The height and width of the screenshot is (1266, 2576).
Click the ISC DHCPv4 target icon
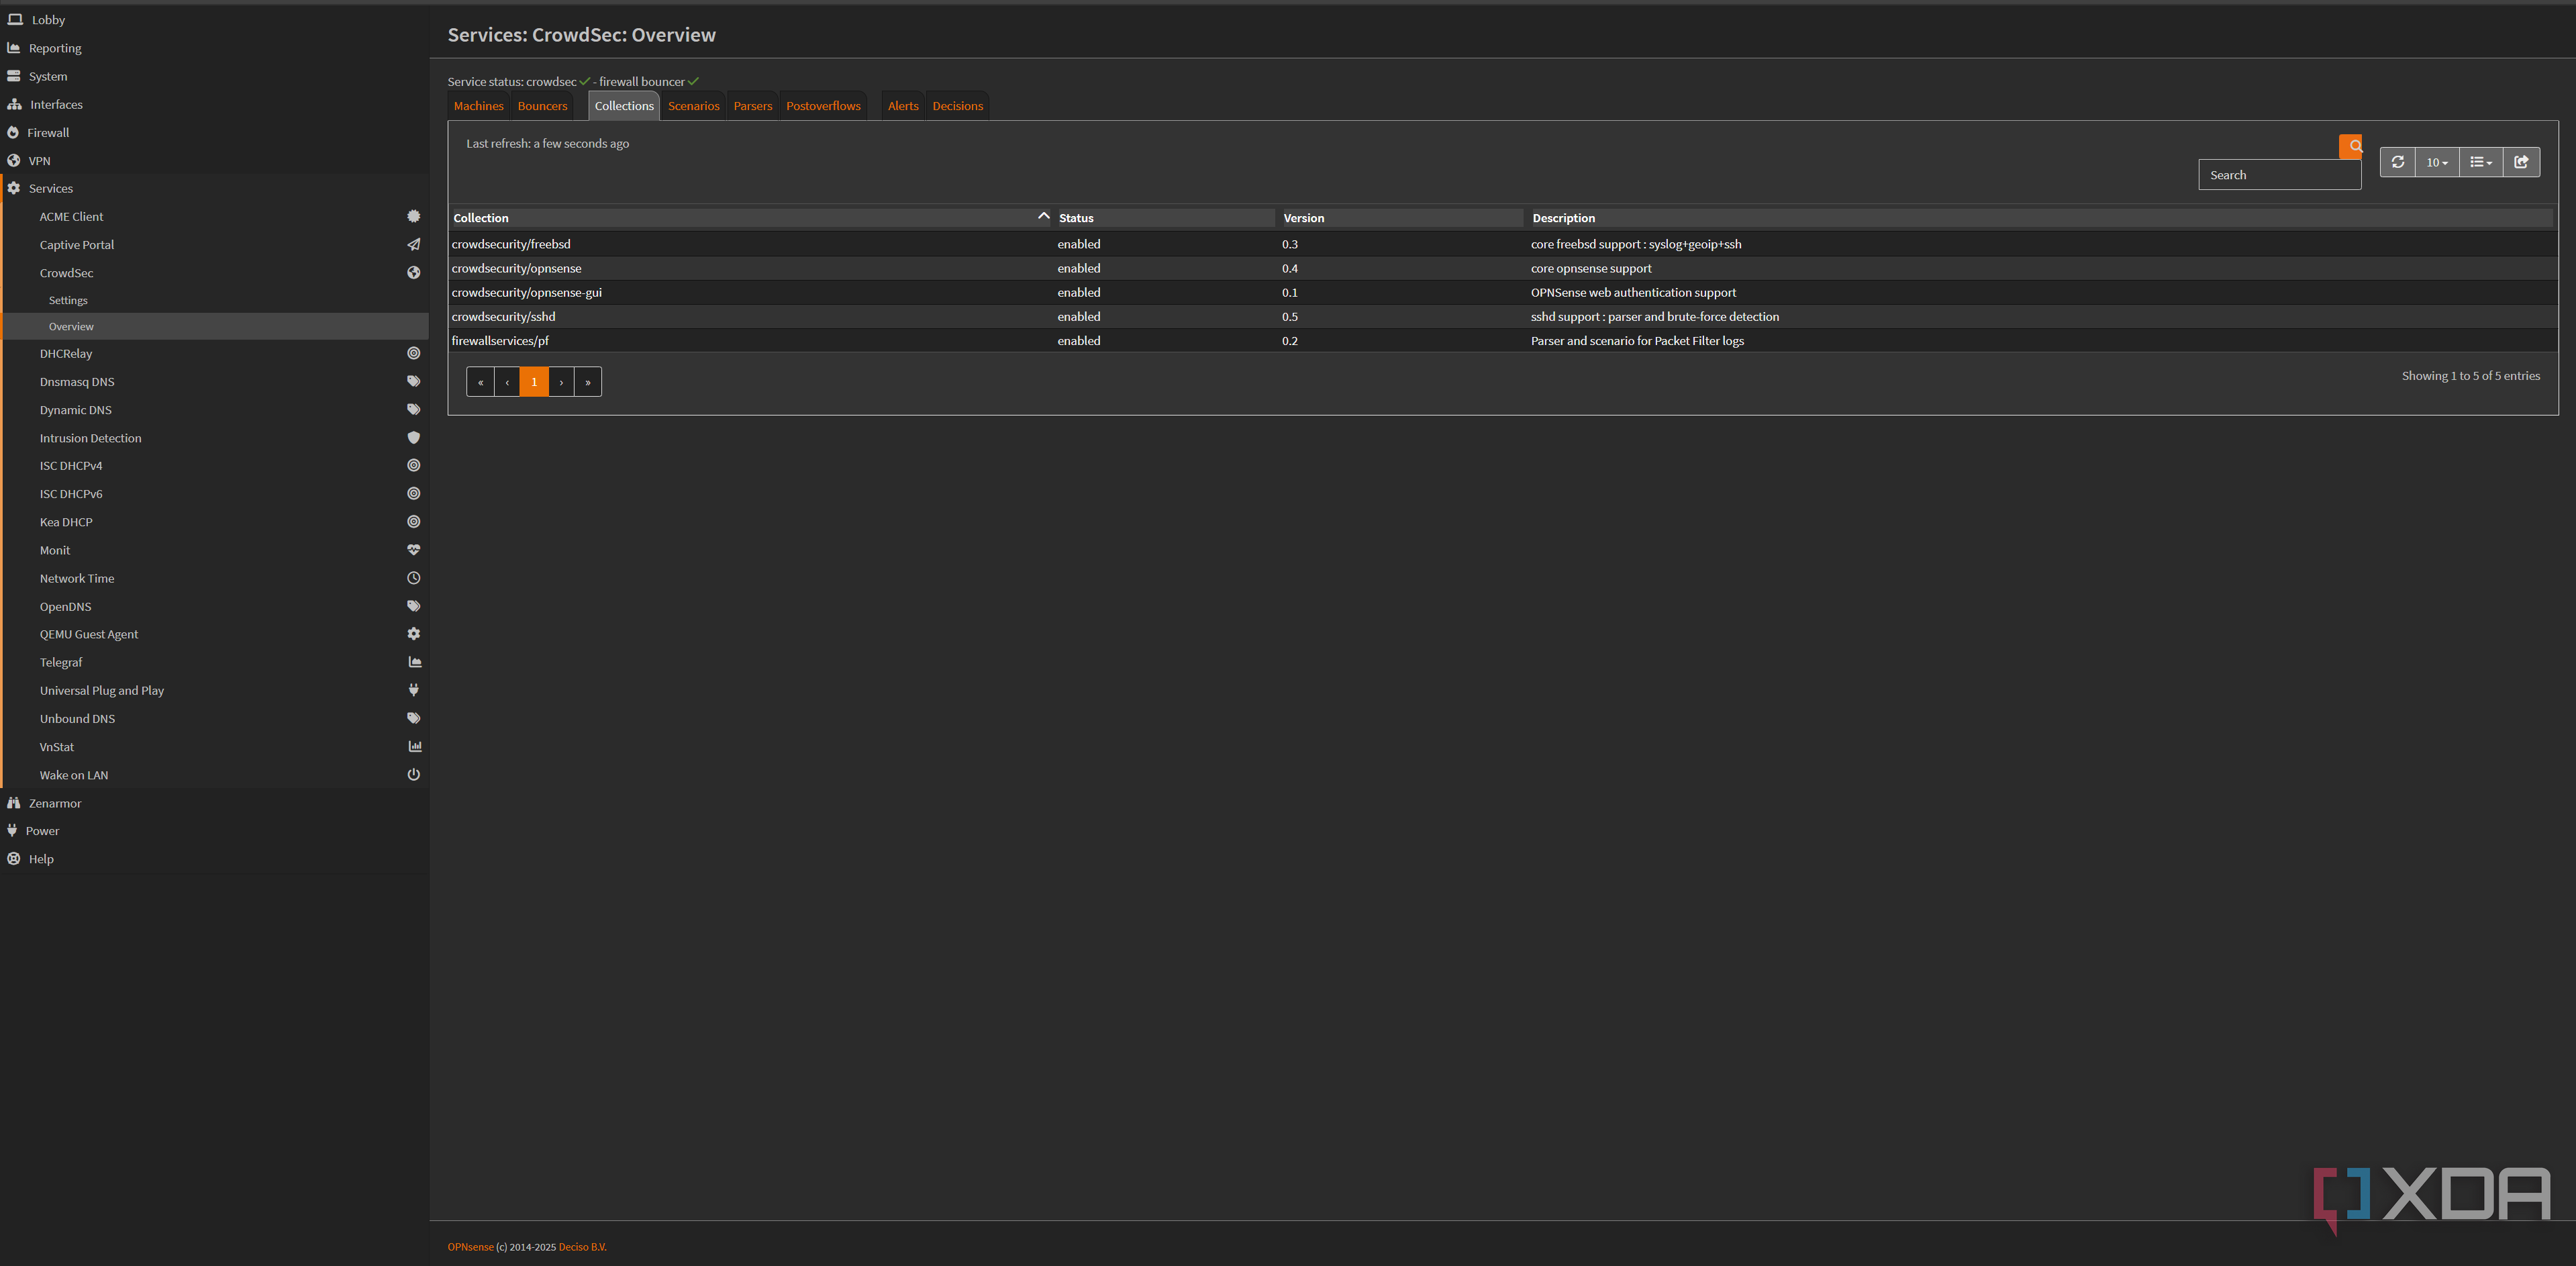pos(413,465)
